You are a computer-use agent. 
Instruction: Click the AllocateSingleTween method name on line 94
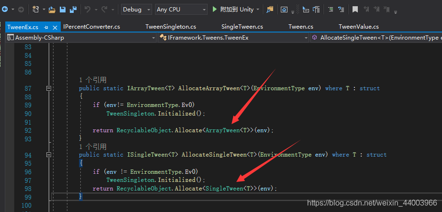[214, 155]
